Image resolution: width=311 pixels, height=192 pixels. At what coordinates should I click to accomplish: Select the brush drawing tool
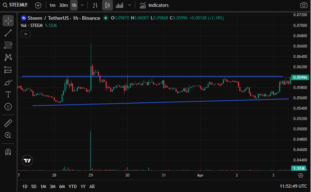[8, 82]
